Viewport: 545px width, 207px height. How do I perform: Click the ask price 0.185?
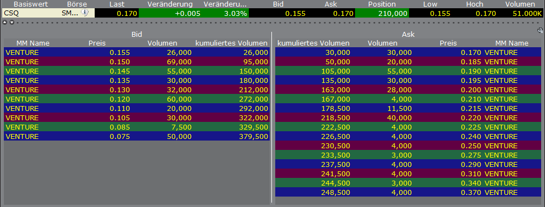click(471, 61)
